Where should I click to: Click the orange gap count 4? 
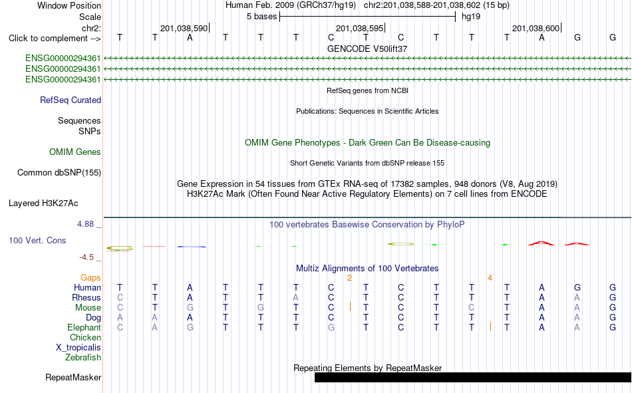(490, 278)
